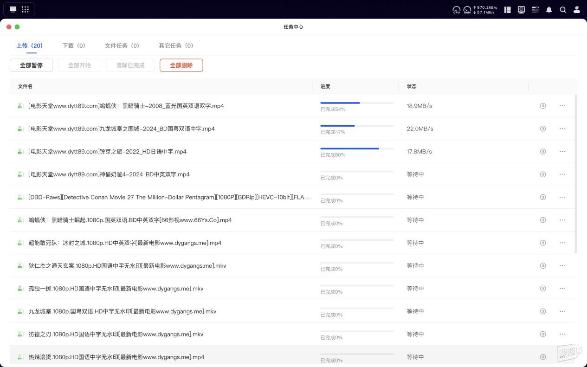This screenshot has height=367, width=587.
Task: Click the 18.9MB/s speed text
Action: [419, 106]
